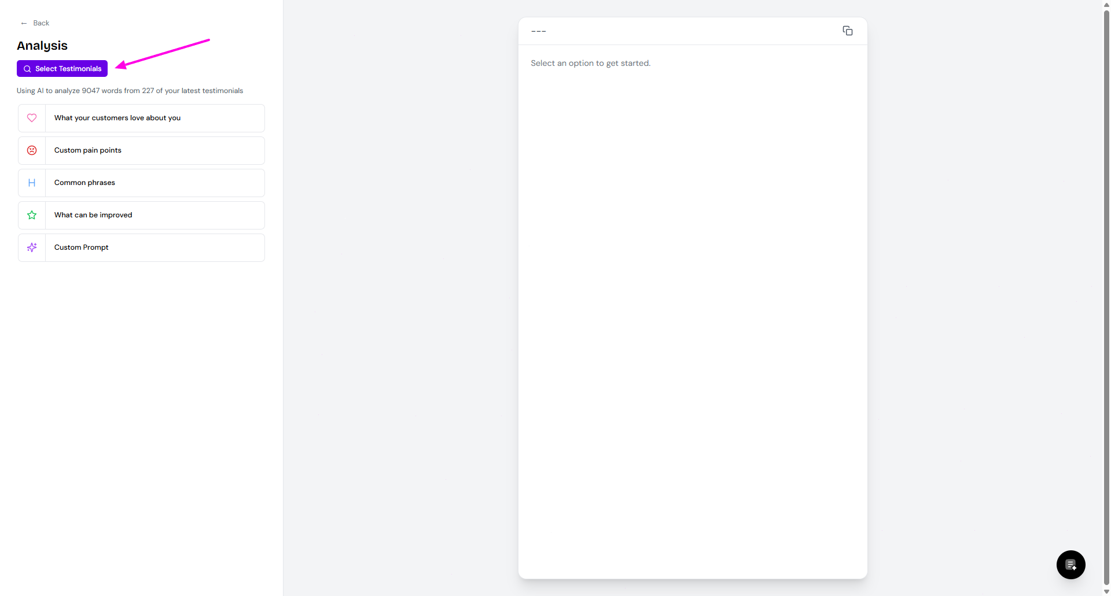Viewport: 1111px width, 596px height.
Task: Click the sad face pain points icon
Action: coord(32,150)
